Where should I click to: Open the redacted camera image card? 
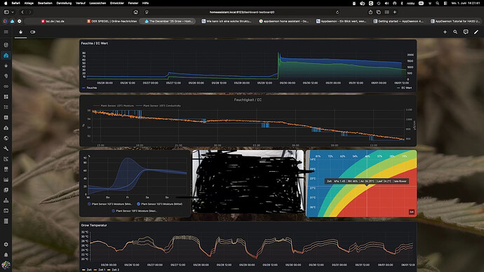[248, 182]
